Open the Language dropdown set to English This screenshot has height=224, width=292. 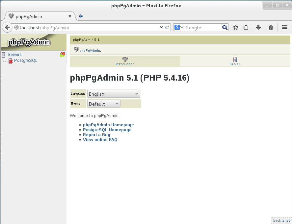[114, 94]
